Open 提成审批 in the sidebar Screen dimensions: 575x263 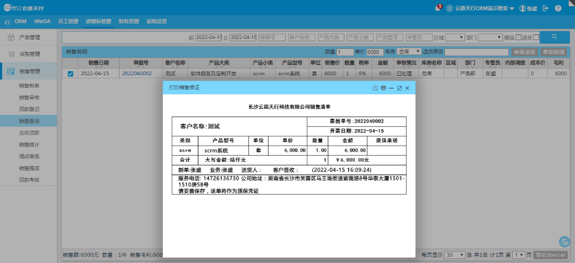29,156
